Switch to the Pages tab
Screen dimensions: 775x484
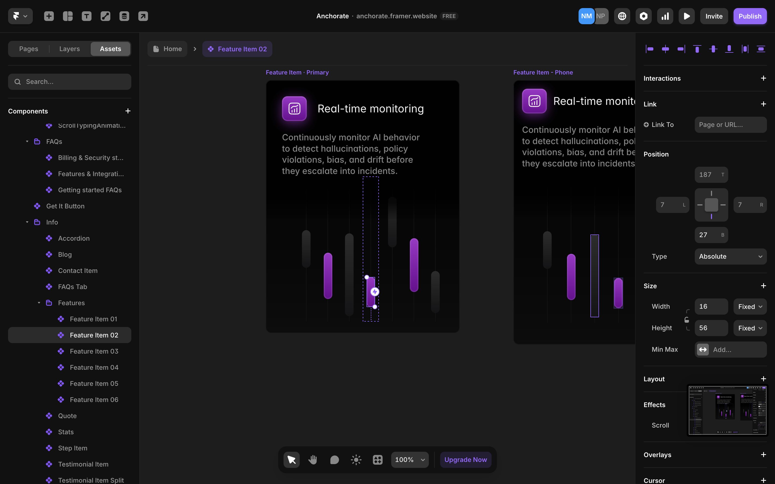29,49
